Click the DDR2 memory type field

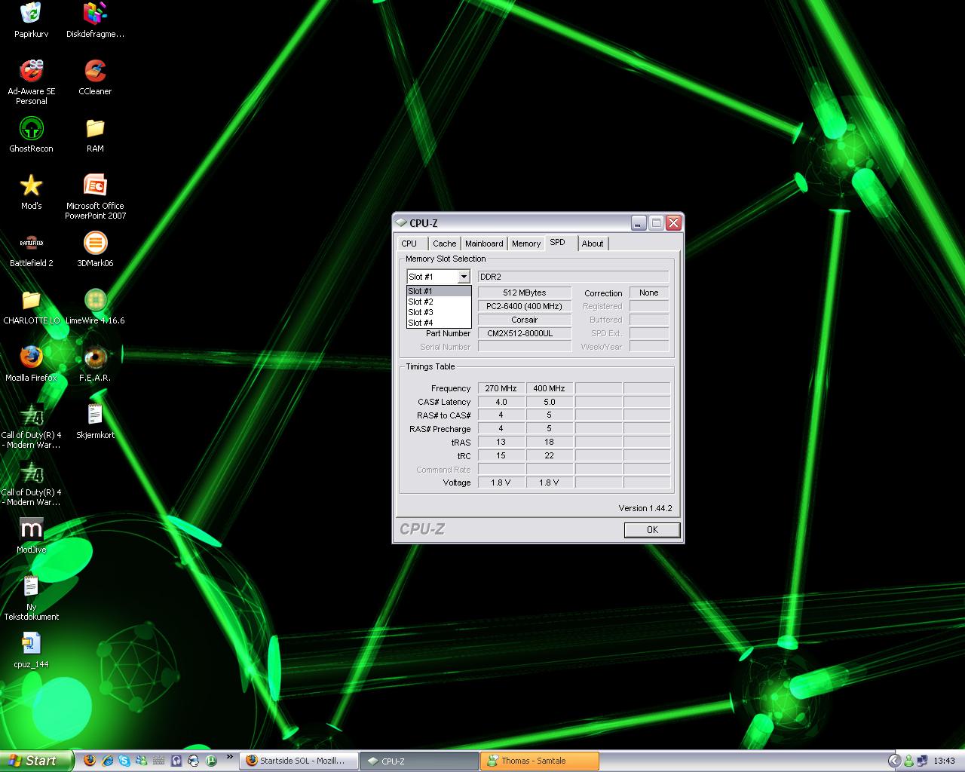coord(573,277)
